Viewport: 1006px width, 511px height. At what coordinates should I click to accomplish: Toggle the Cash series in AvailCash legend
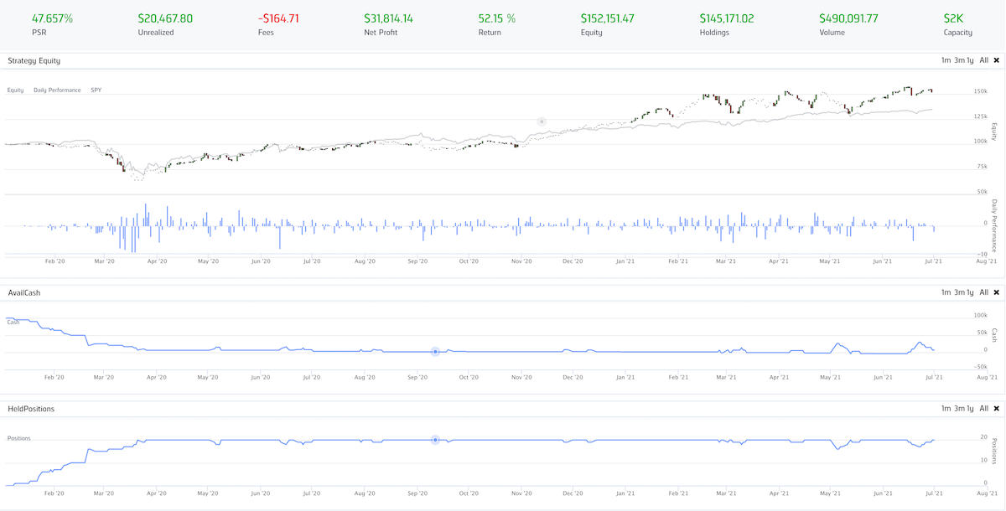tap(13, 322)
